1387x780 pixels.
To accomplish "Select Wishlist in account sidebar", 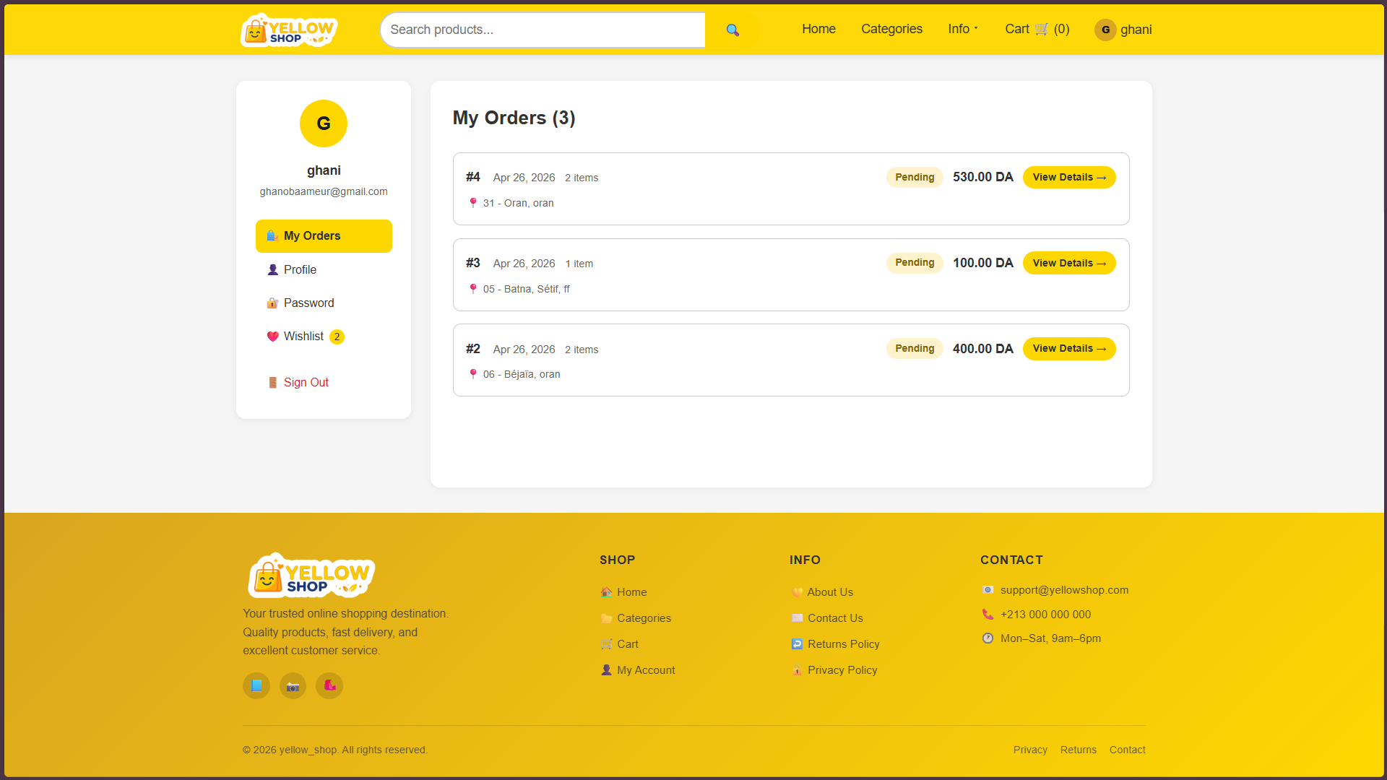I will pyautogui.click(x=324, y=337).
